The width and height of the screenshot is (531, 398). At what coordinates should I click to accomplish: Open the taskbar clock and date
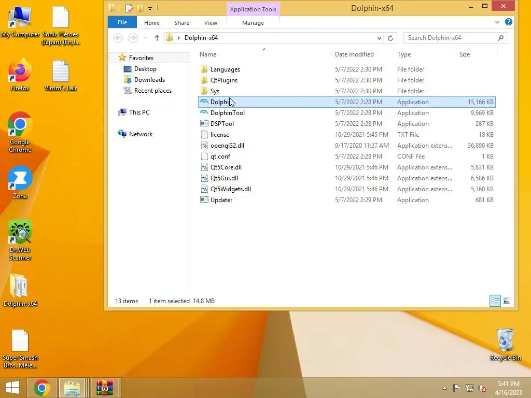[x=508, y=388]
